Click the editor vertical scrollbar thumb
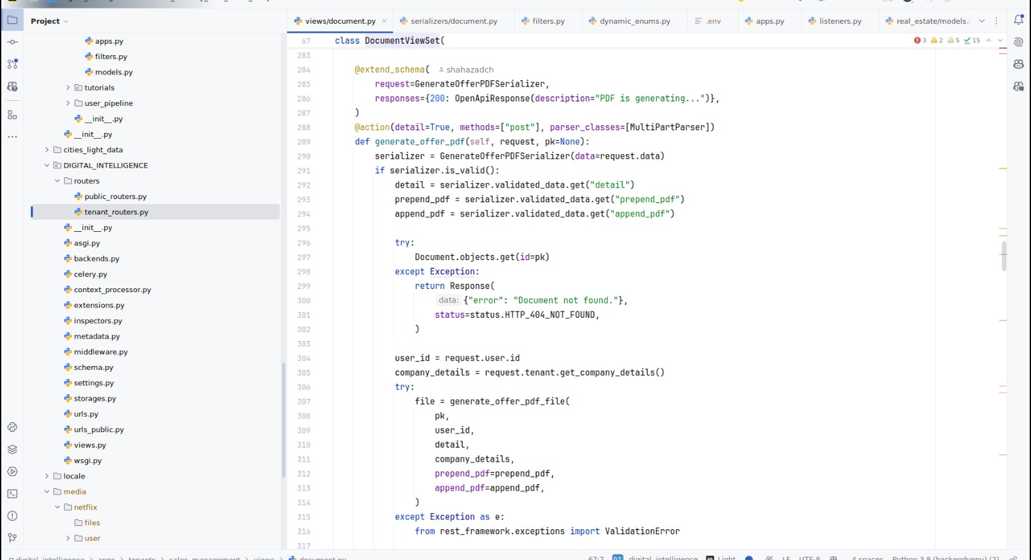 click(x=1003, y=256)
